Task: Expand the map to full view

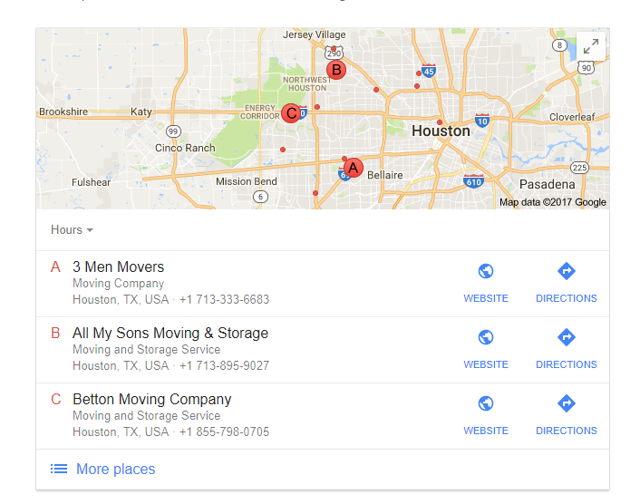Action: click(591, 46)
